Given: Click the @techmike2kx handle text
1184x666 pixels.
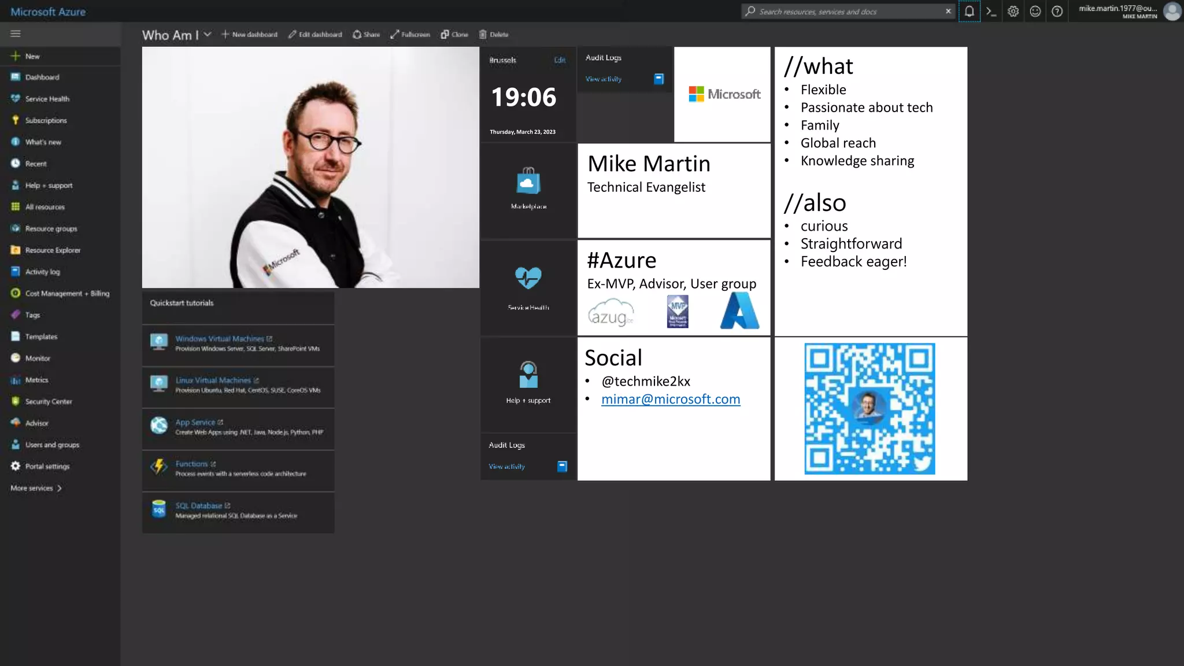Looking at the screenshot, I should tap(646, 382).
